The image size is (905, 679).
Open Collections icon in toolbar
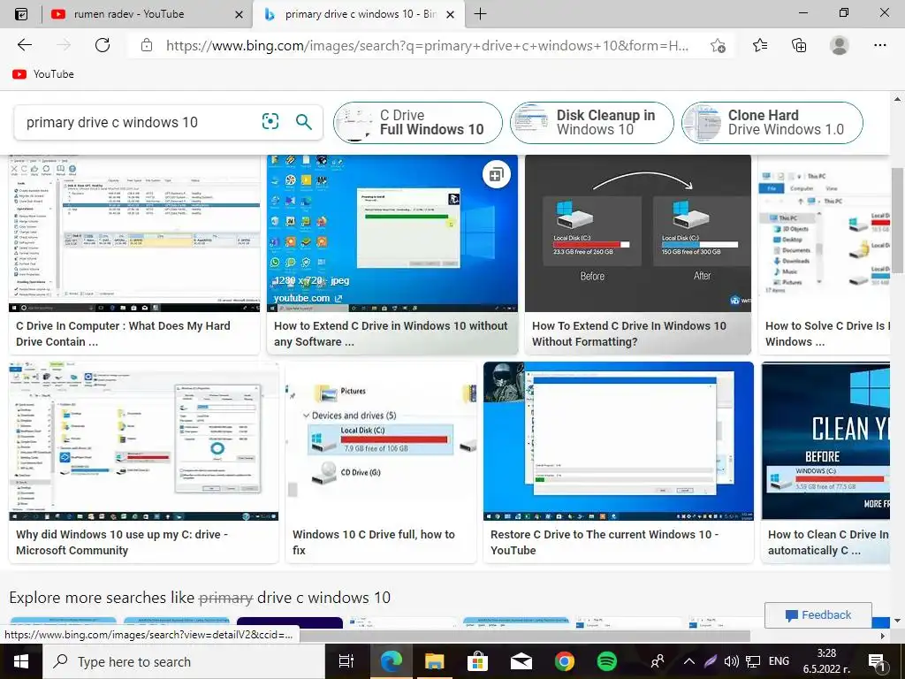pos(799,45)
